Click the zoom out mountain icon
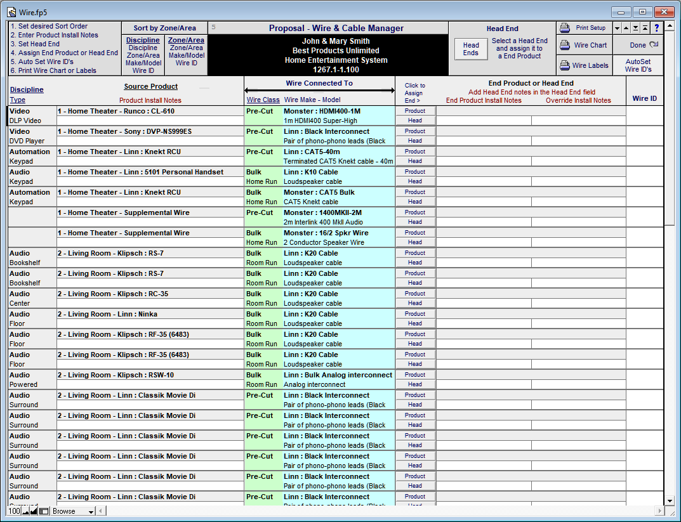 coord(25,511)
